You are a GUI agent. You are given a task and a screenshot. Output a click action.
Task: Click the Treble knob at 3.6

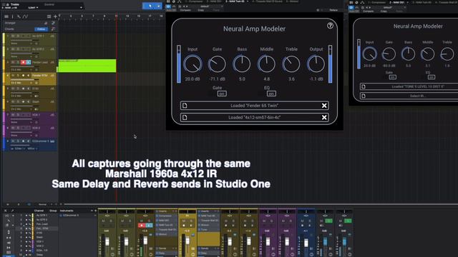pos(291,64)
